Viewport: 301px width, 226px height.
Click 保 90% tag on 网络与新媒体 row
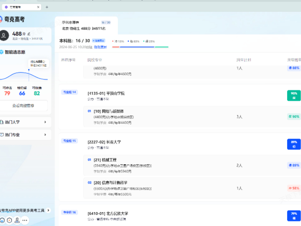[294, 116]
